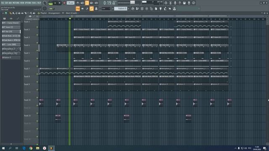Open the tempo tapper icon
Screen dimensions: 269x151
click(x=165, y=8)
